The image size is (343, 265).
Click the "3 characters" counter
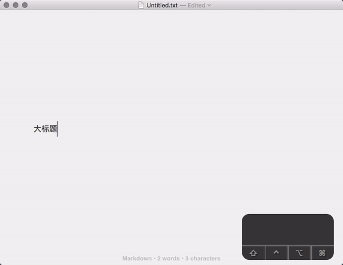(x=202, y=259)
